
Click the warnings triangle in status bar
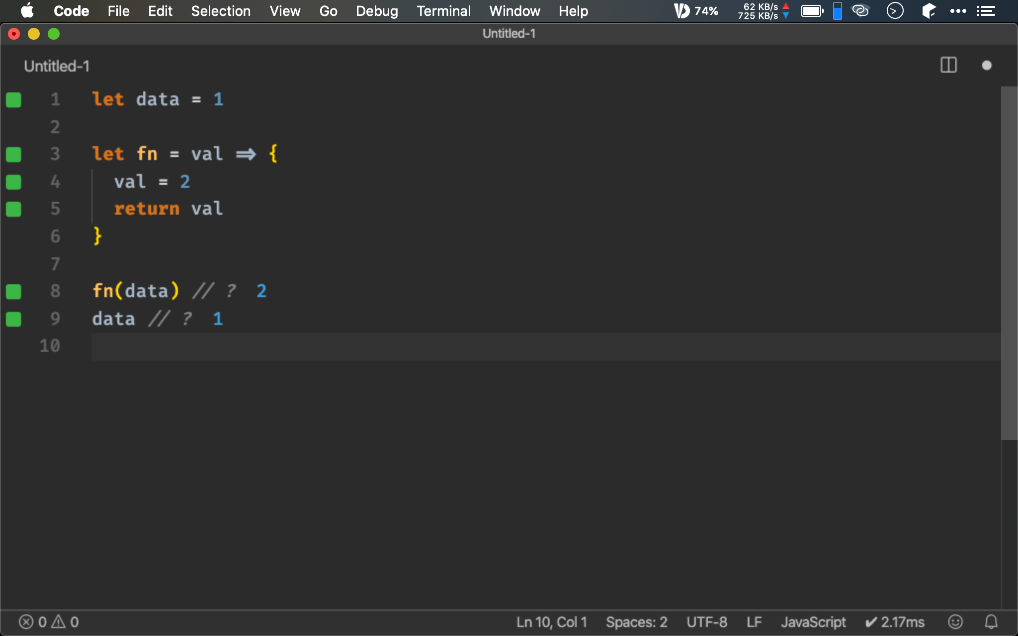point(59,622)
